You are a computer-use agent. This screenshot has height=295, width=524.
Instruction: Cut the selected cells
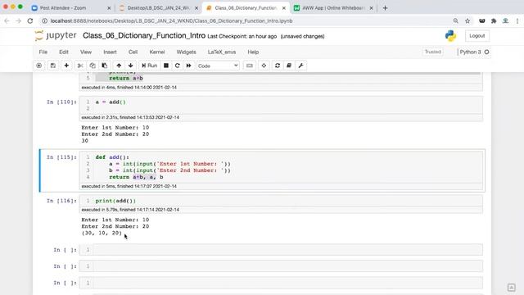(80, 66)
